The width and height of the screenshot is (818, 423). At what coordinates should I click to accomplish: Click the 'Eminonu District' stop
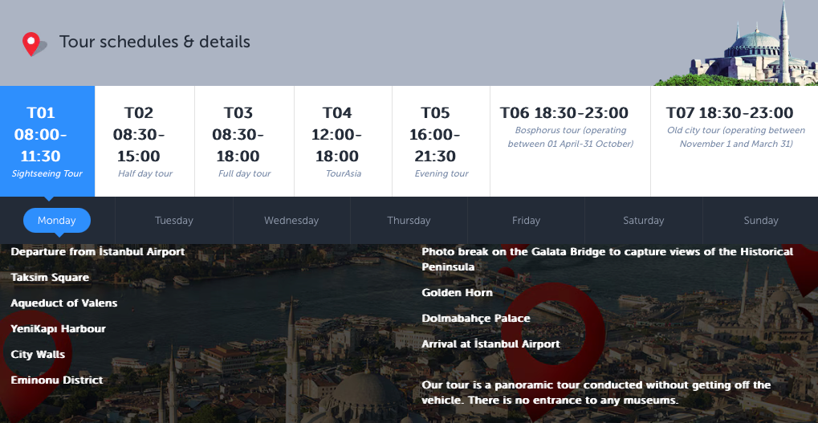[x=57, y=380]
